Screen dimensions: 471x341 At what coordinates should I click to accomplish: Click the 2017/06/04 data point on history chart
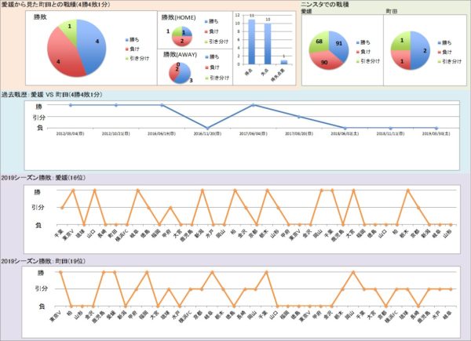click(x=253, y=105)
